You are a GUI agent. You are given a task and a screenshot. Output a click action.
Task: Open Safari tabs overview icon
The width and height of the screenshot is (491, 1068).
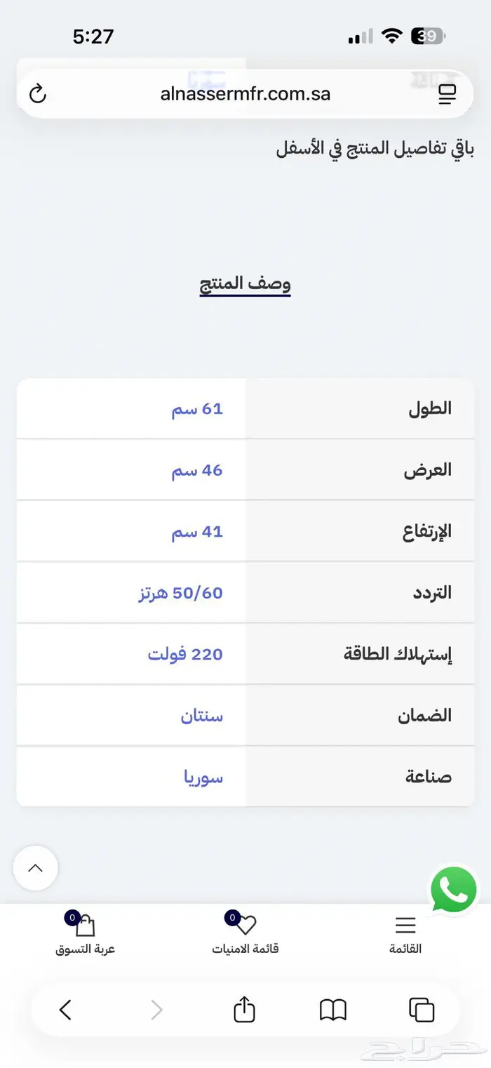tap(422, 1010)
